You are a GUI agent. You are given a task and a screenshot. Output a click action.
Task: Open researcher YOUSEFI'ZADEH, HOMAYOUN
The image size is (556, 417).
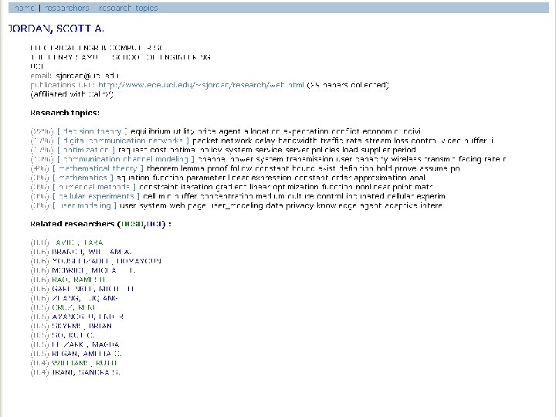click(107, 261)
